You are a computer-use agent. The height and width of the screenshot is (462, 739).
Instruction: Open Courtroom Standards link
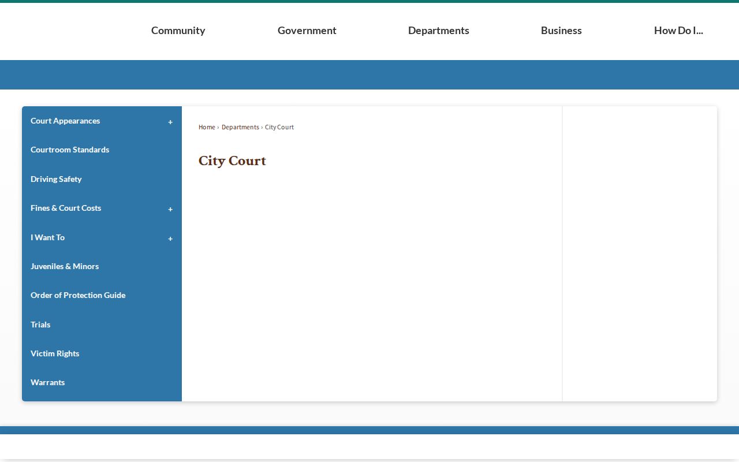(70, 150)
